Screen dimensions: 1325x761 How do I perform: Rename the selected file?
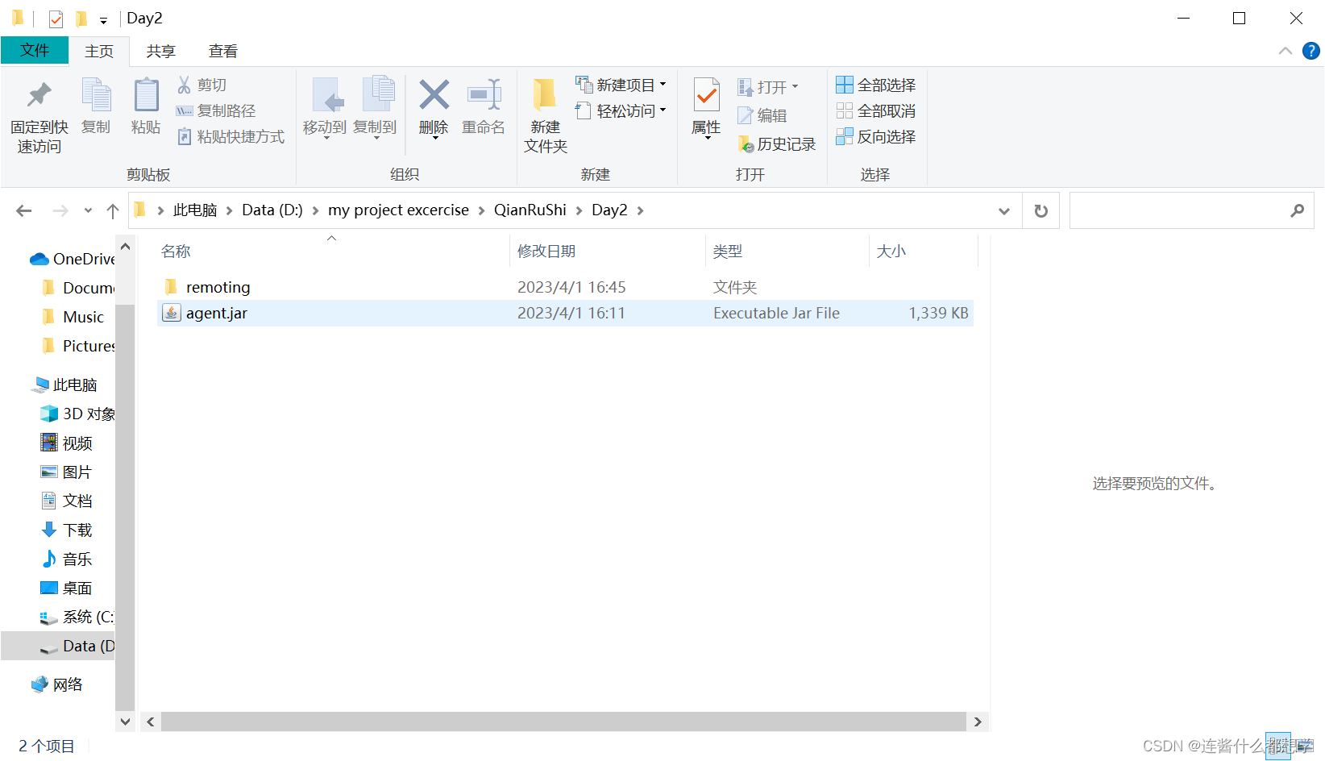(484, 109)
